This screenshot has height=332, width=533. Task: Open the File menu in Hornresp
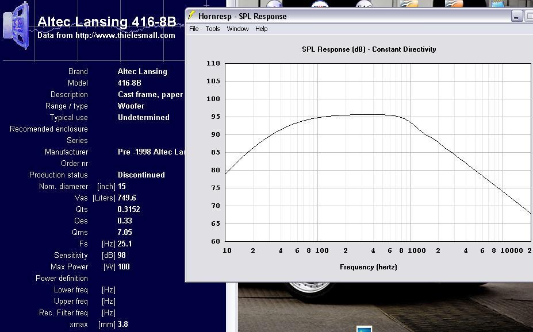(194, 29)
